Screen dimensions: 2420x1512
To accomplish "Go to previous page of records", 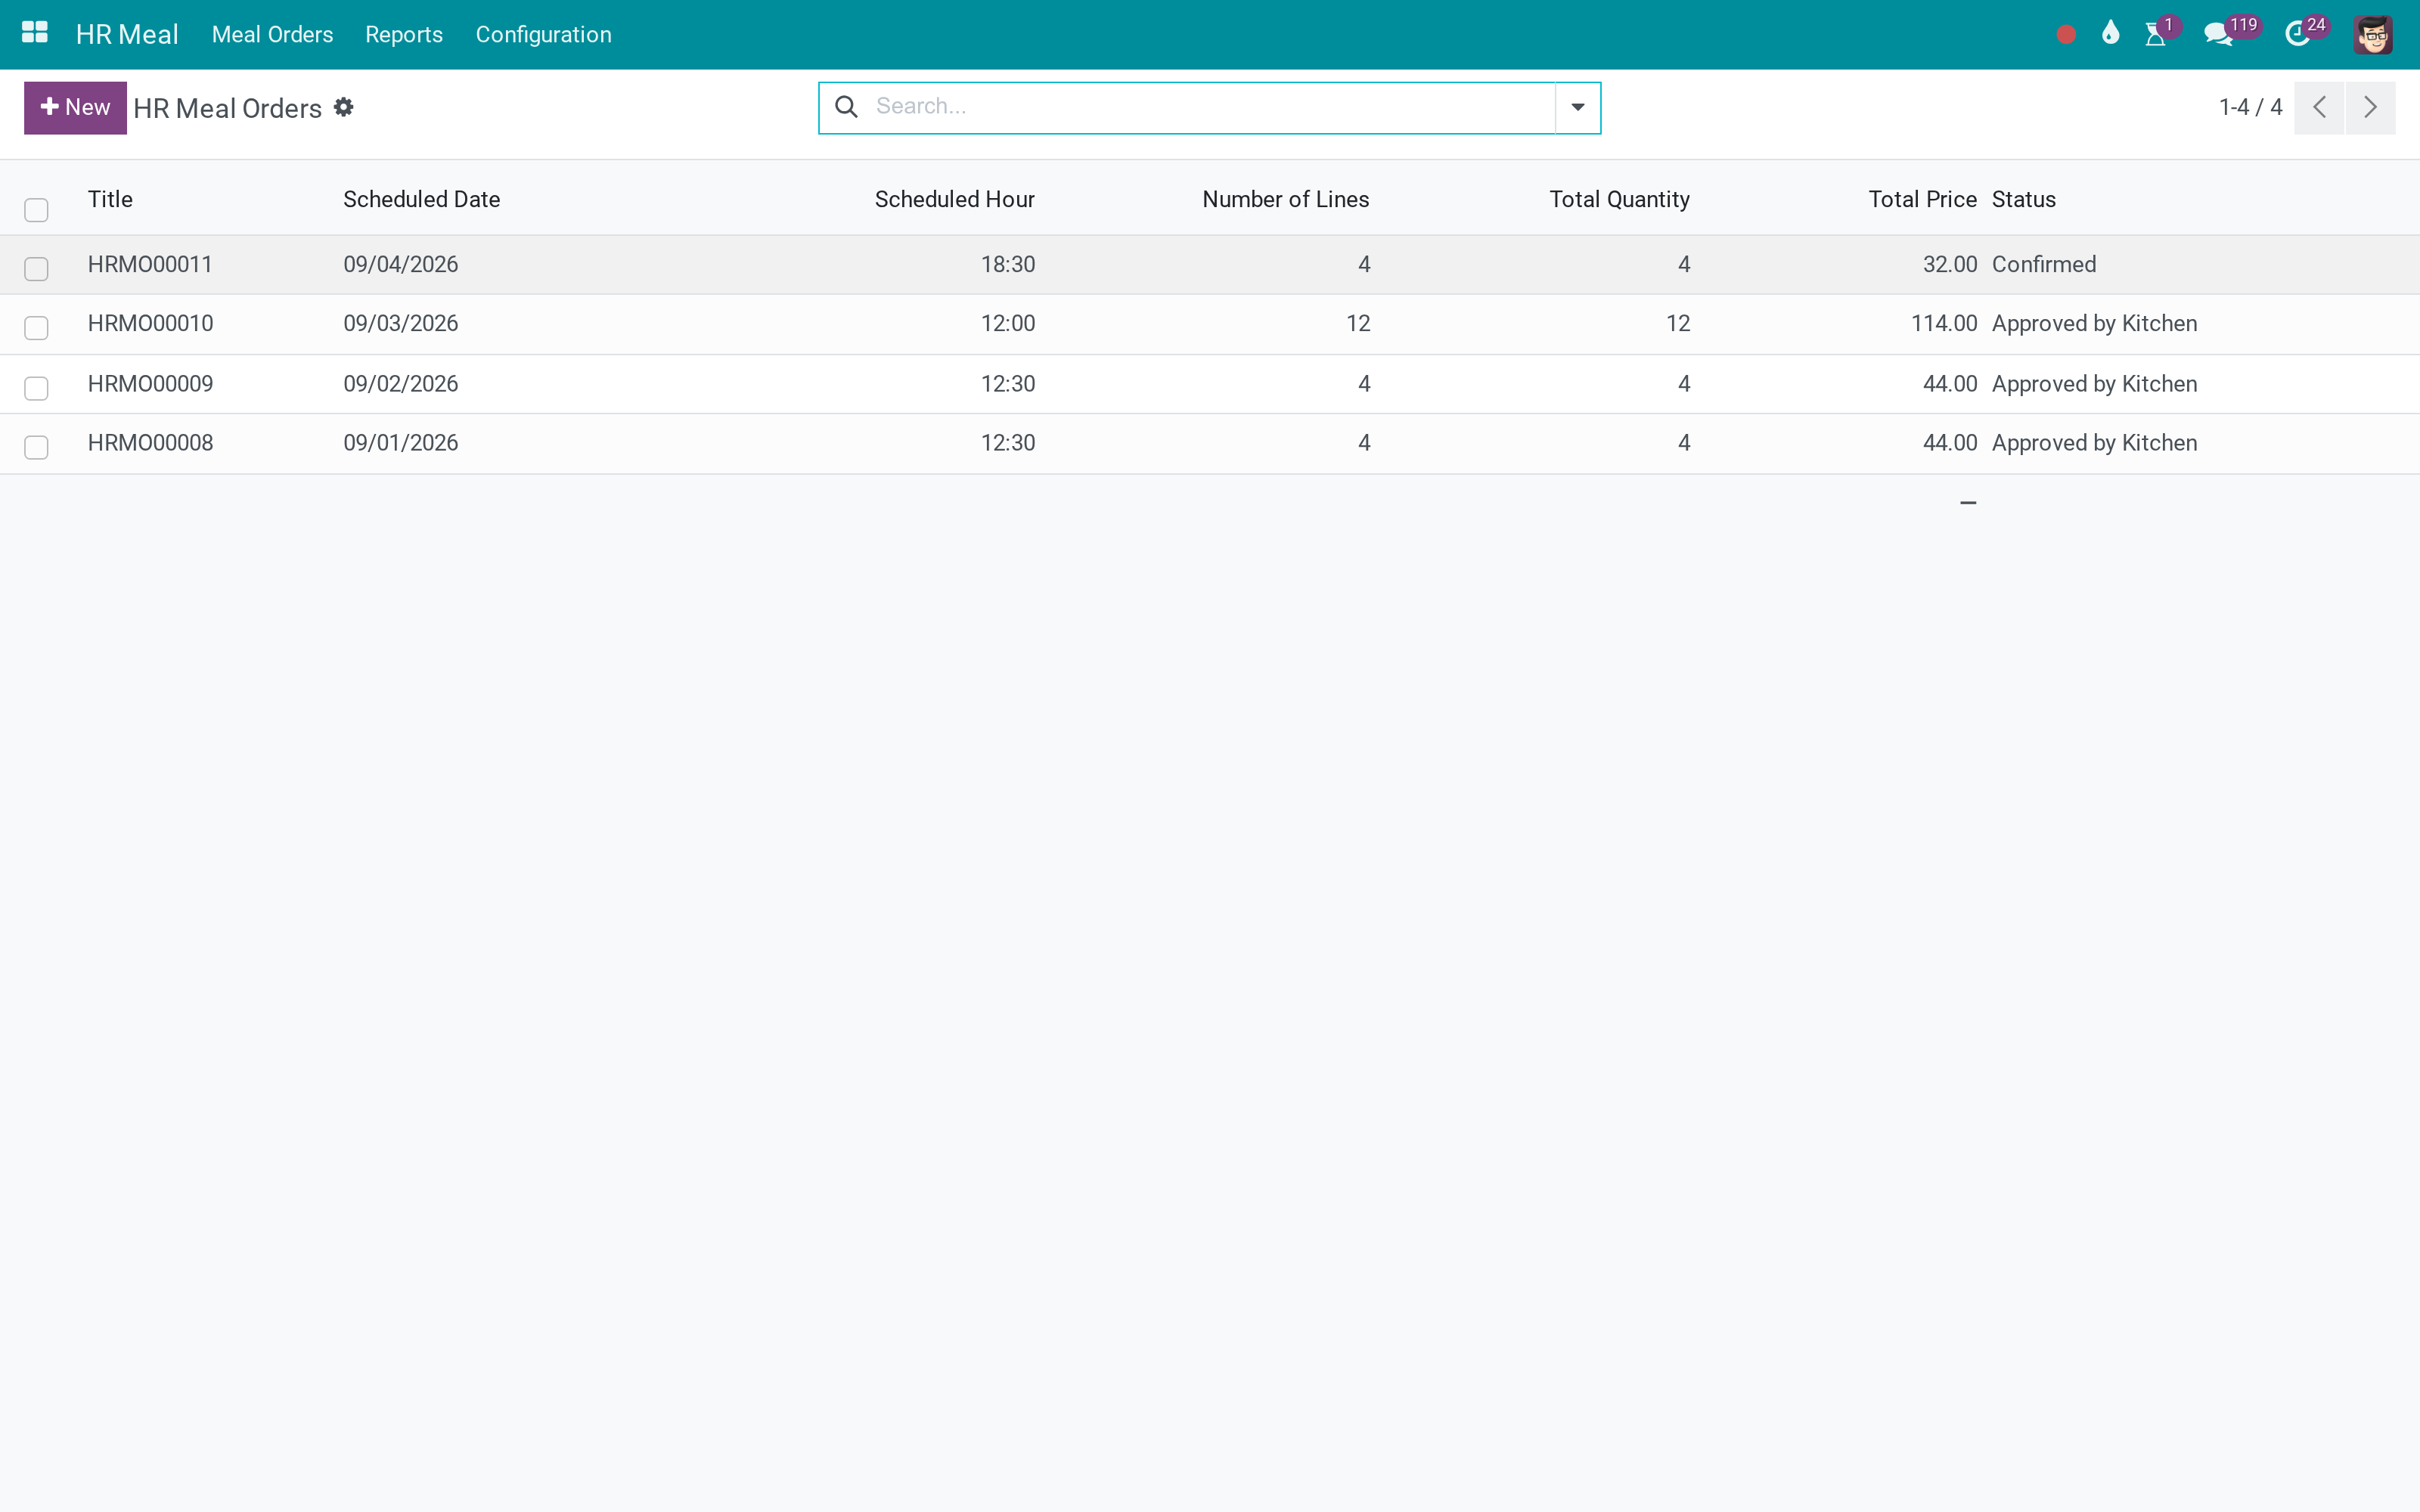I will [x=2319, y=107].
